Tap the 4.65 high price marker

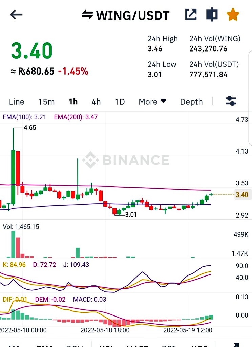point(30,128)
